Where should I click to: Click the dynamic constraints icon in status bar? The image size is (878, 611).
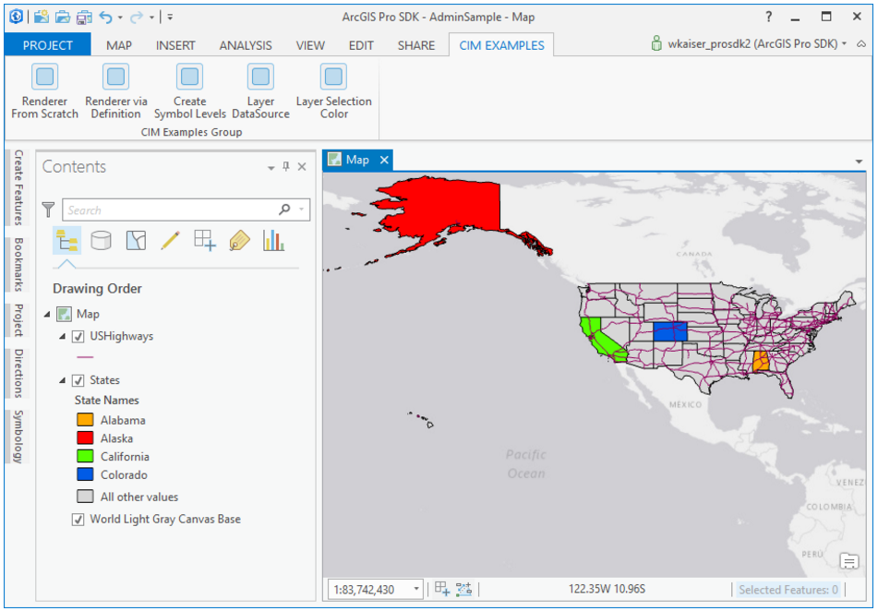coord(464,589)
